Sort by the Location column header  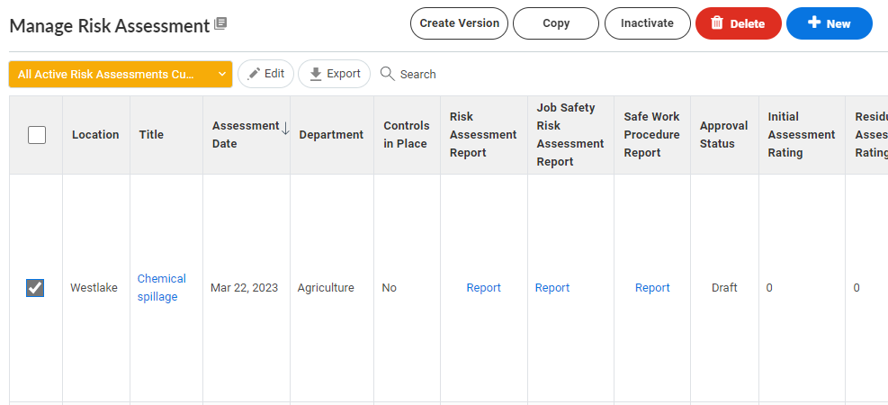(x=95, y=135)
